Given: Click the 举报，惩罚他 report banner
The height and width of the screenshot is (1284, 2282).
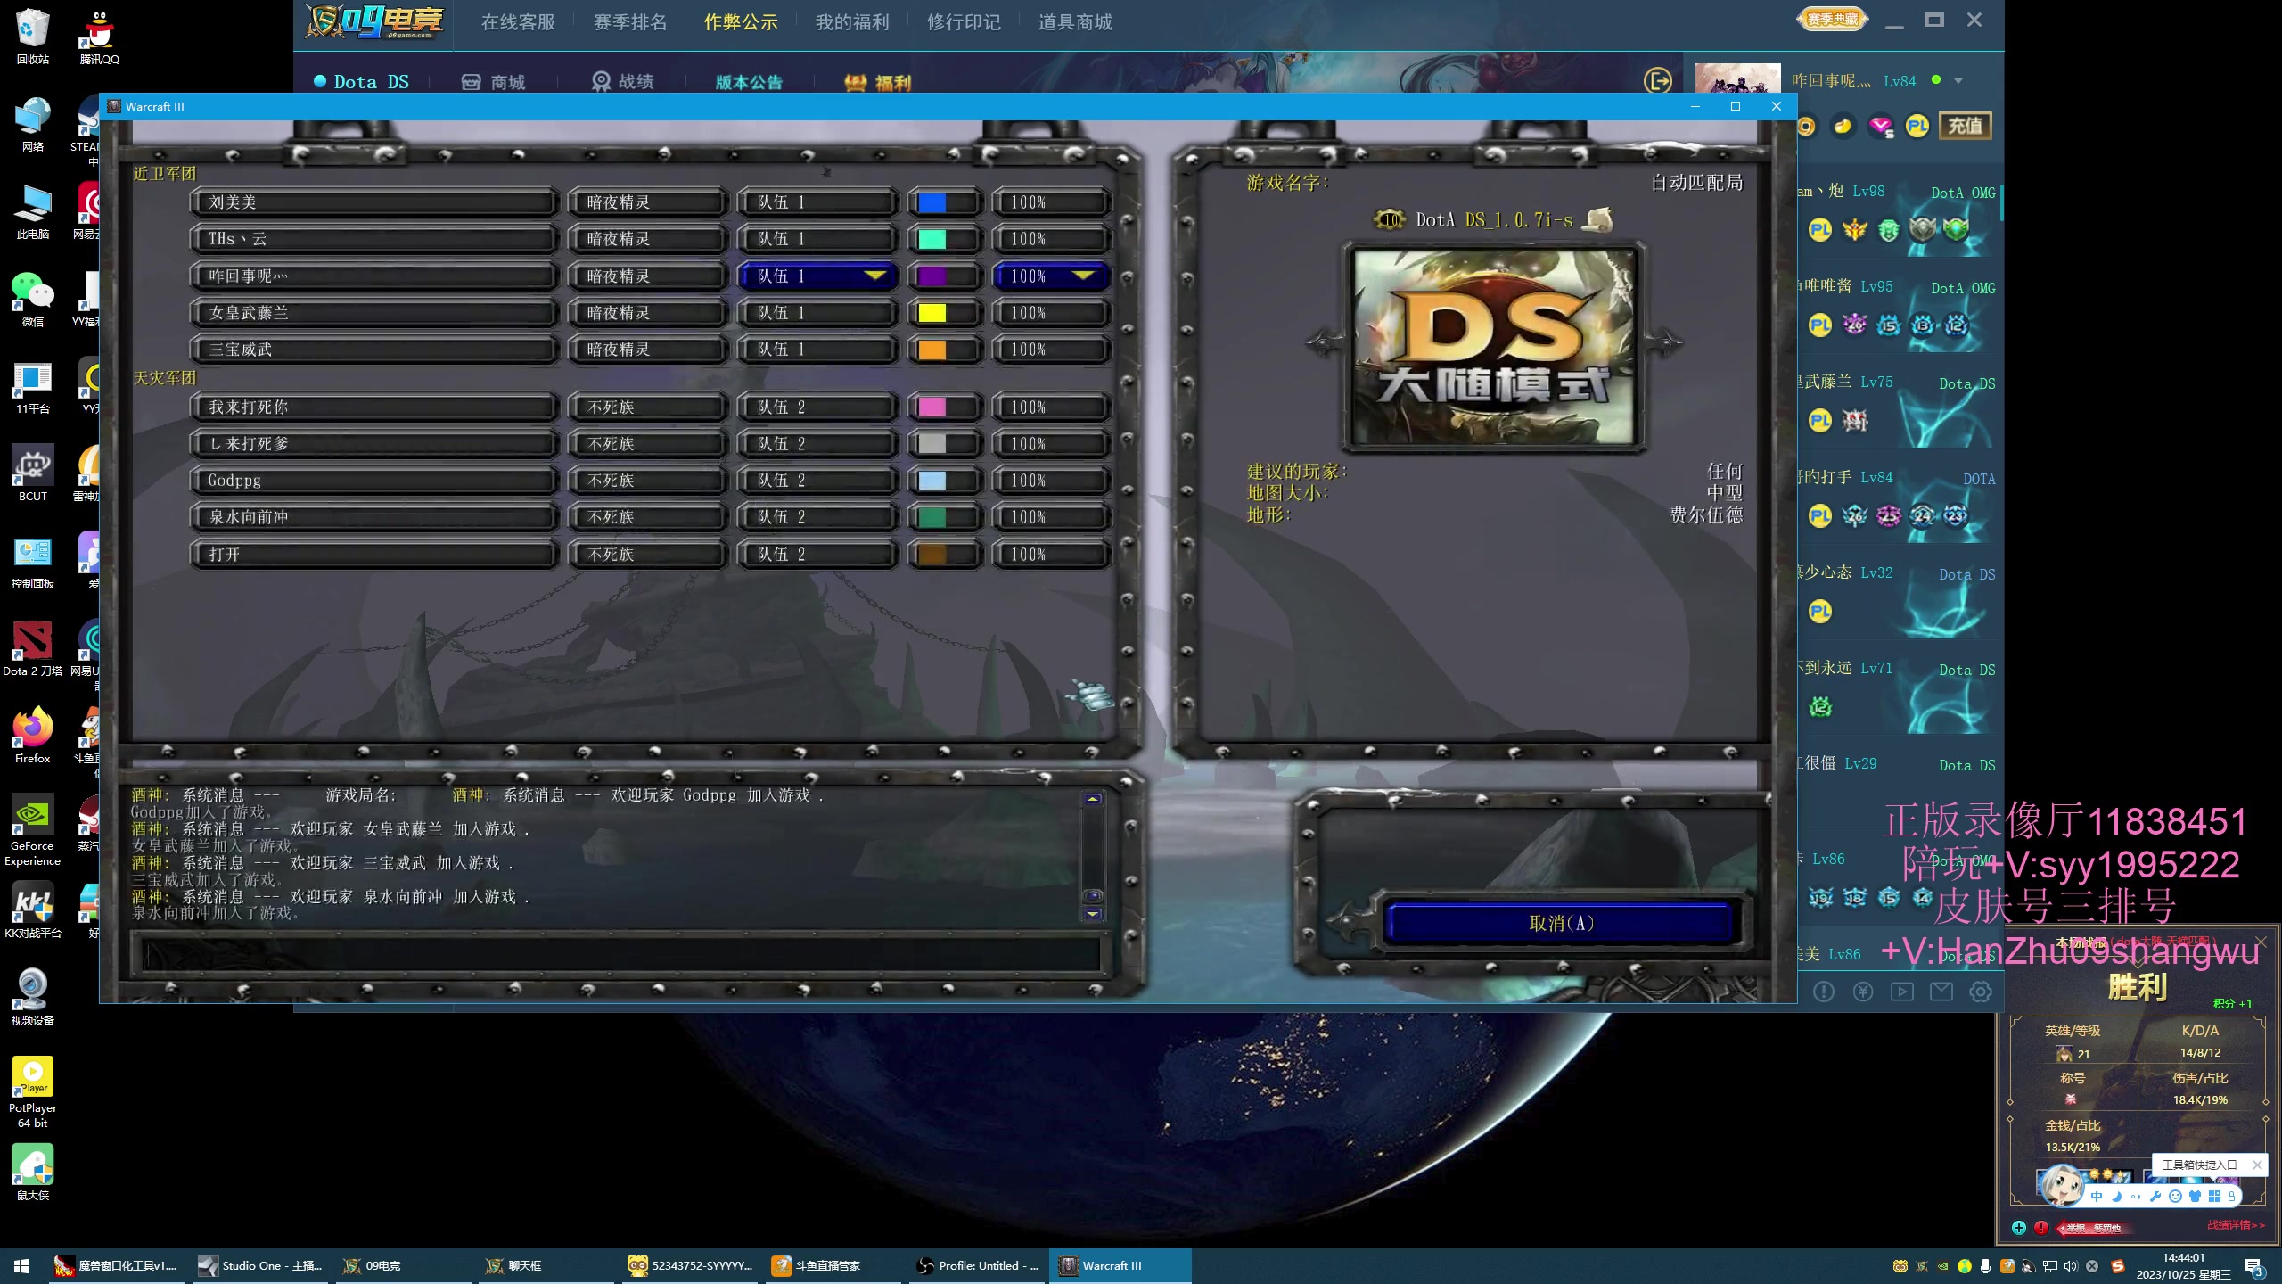Looking at the screenshot, I should (x=2094, y=1228).
